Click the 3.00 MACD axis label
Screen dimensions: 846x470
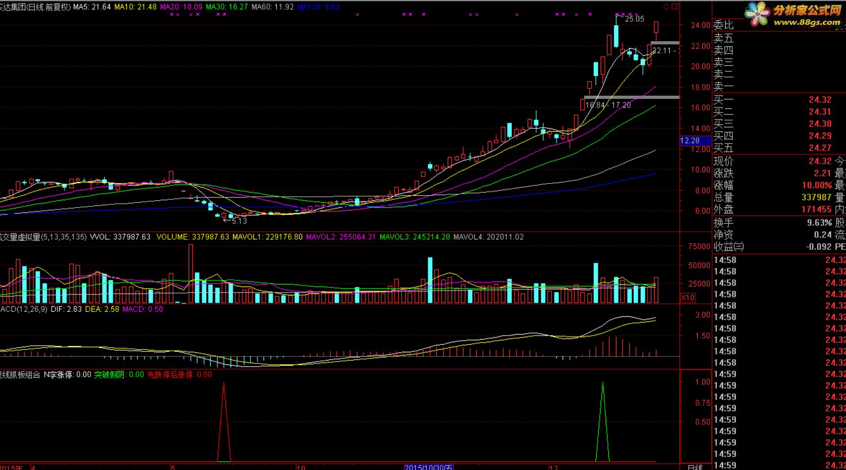pyautogui.click(x=703, y=315)
